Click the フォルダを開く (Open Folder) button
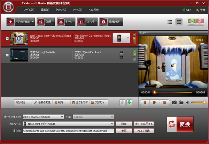Image resolution: width=209 pixels, height=144 pixels. (x=144, y=131)
